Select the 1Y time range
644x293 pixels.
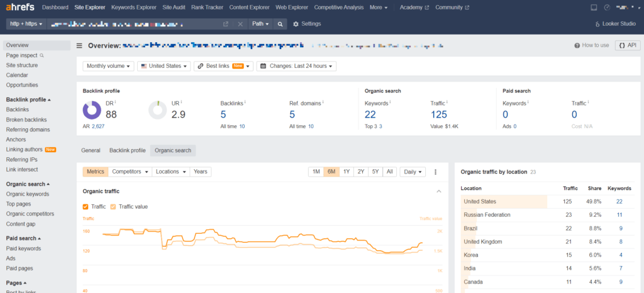pyautogui.click(x=346, y=172)
